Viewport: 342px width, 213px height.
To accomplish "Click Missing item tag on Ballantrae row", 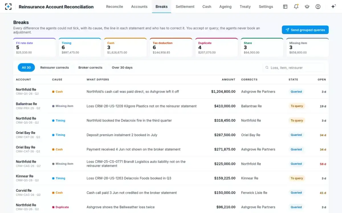I will click(x=63, y=106).
